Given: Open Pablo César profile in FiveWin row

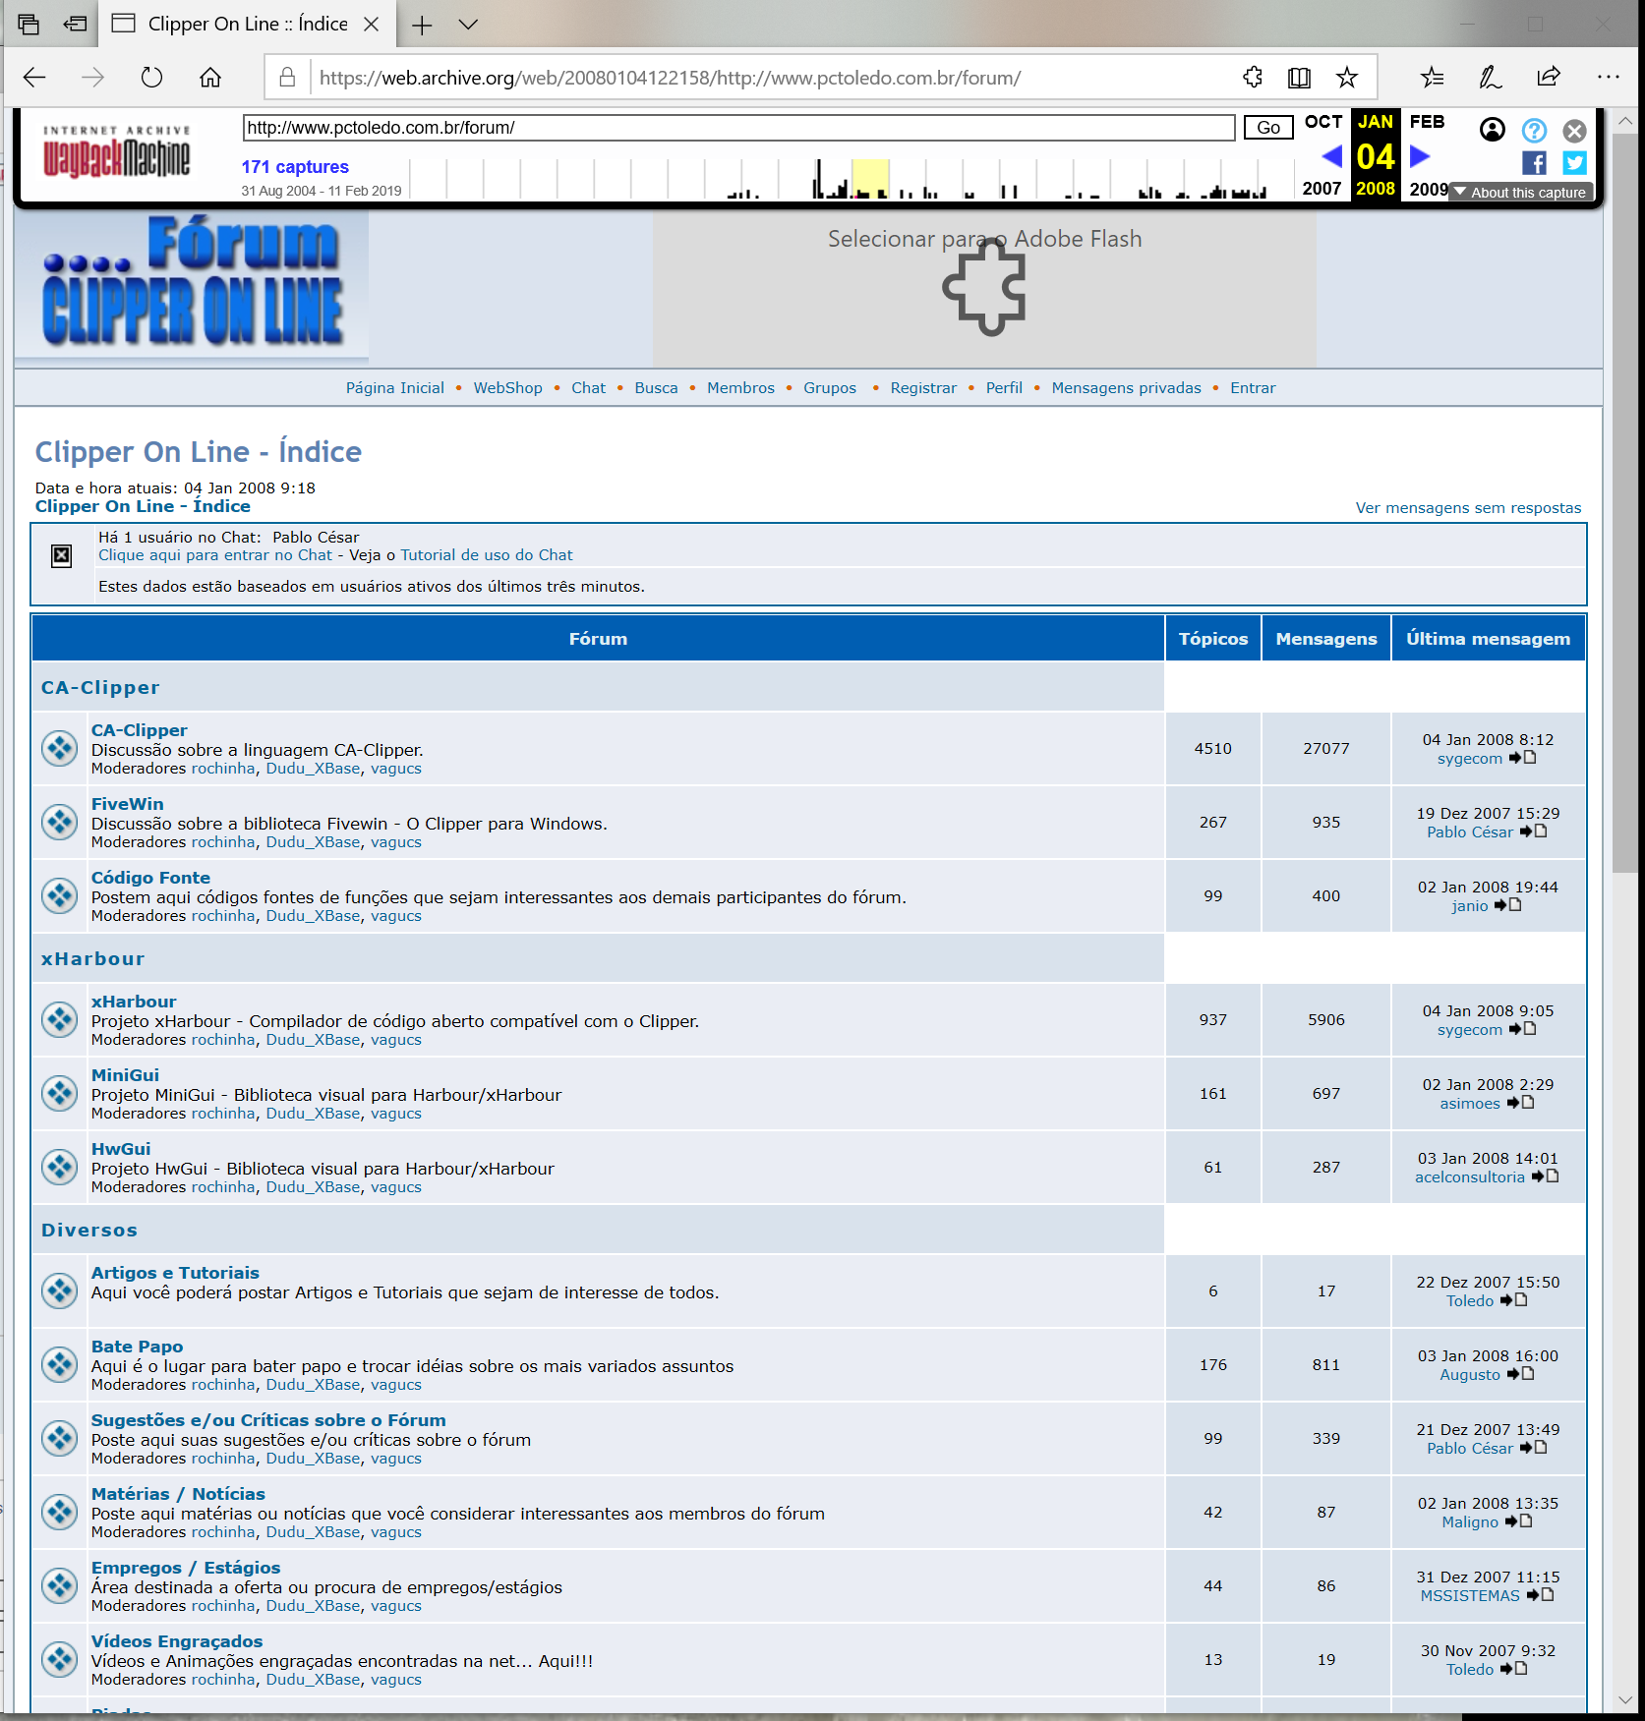Looking at the screenshot, I should pyautogui.click(x=1470, y=832).
